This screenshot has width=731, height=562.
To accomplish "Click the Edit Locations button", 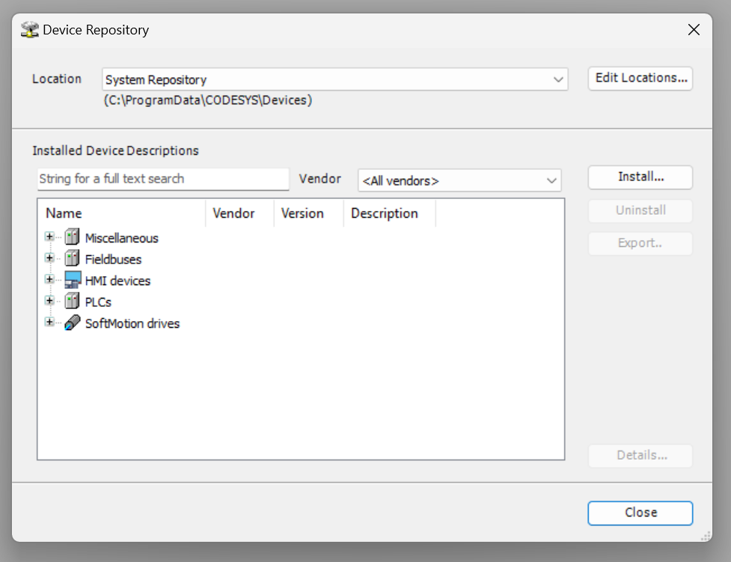I will coord(640,78).
